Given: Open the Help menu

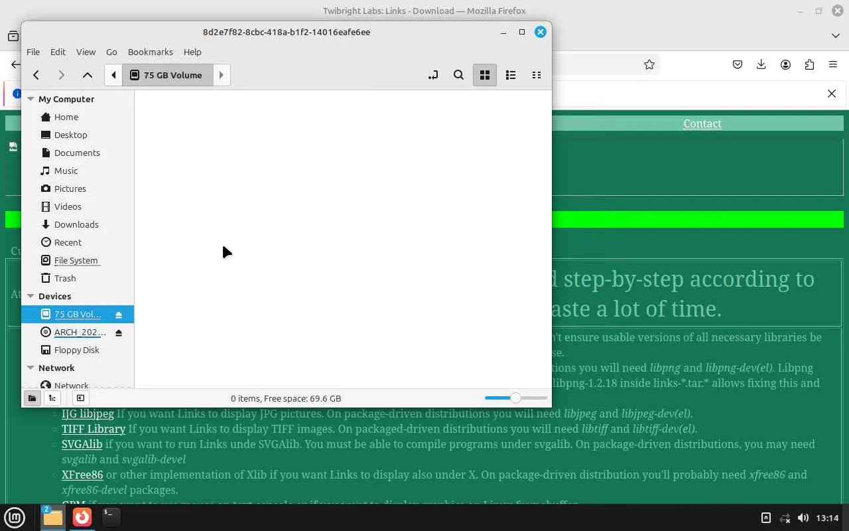Looking at the screenshot, I should (x=192, y=52).
